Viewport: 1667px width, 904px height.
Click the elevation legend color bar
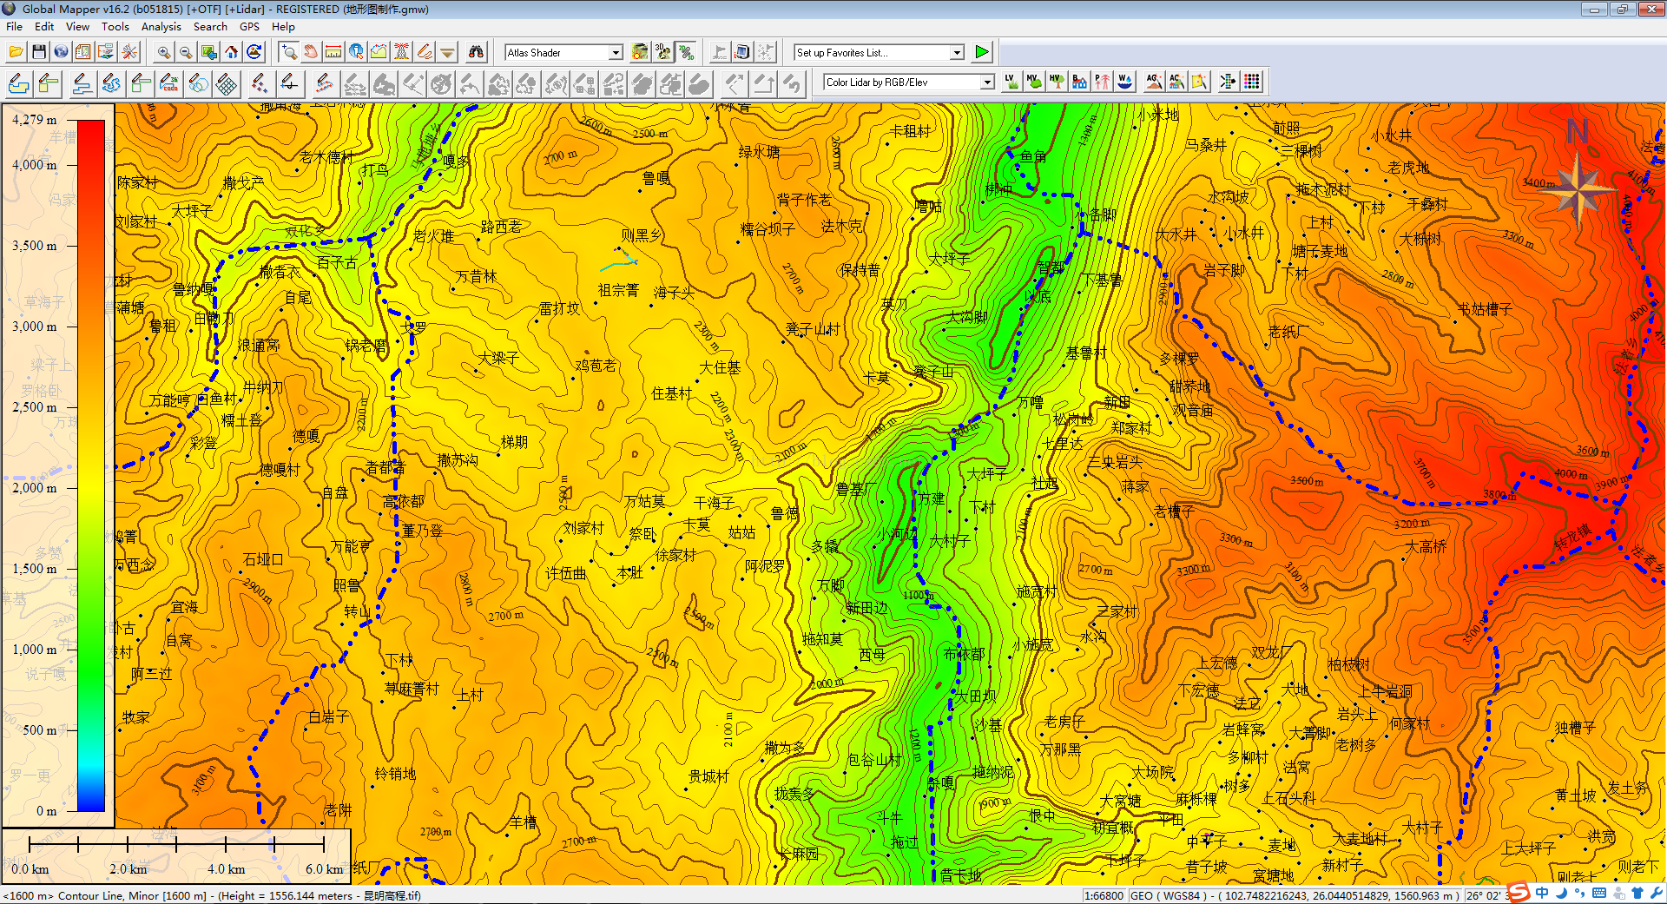tap(91, 466)
